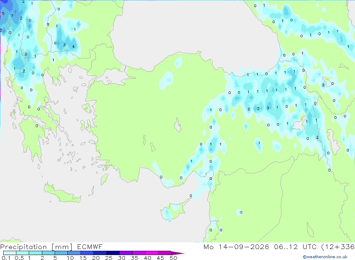Click the lightest cyan 0.1–0.5 legend swatch

coord(10,253)
